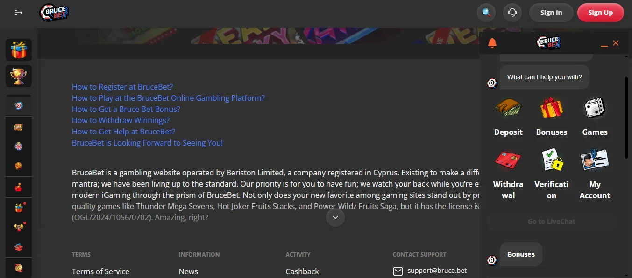The image size is (632, 278).
Task: Click the Go to LiveChat button
Action: pyautogui.click(x=552, y=222)
